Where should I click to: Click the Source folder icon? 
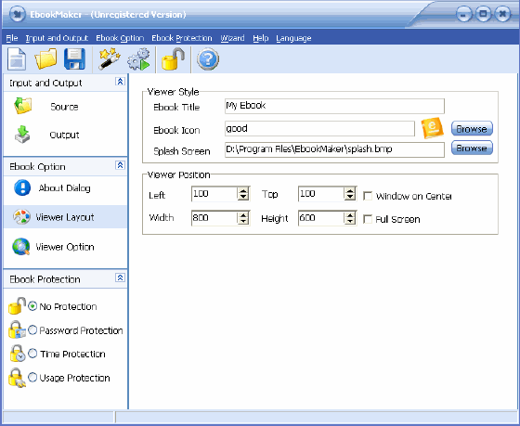coord(22,106)
